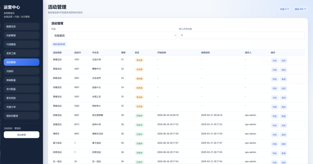Navigate to 充值订单
313x164 pixels.
pyautogui.click(x=22, y=107)
